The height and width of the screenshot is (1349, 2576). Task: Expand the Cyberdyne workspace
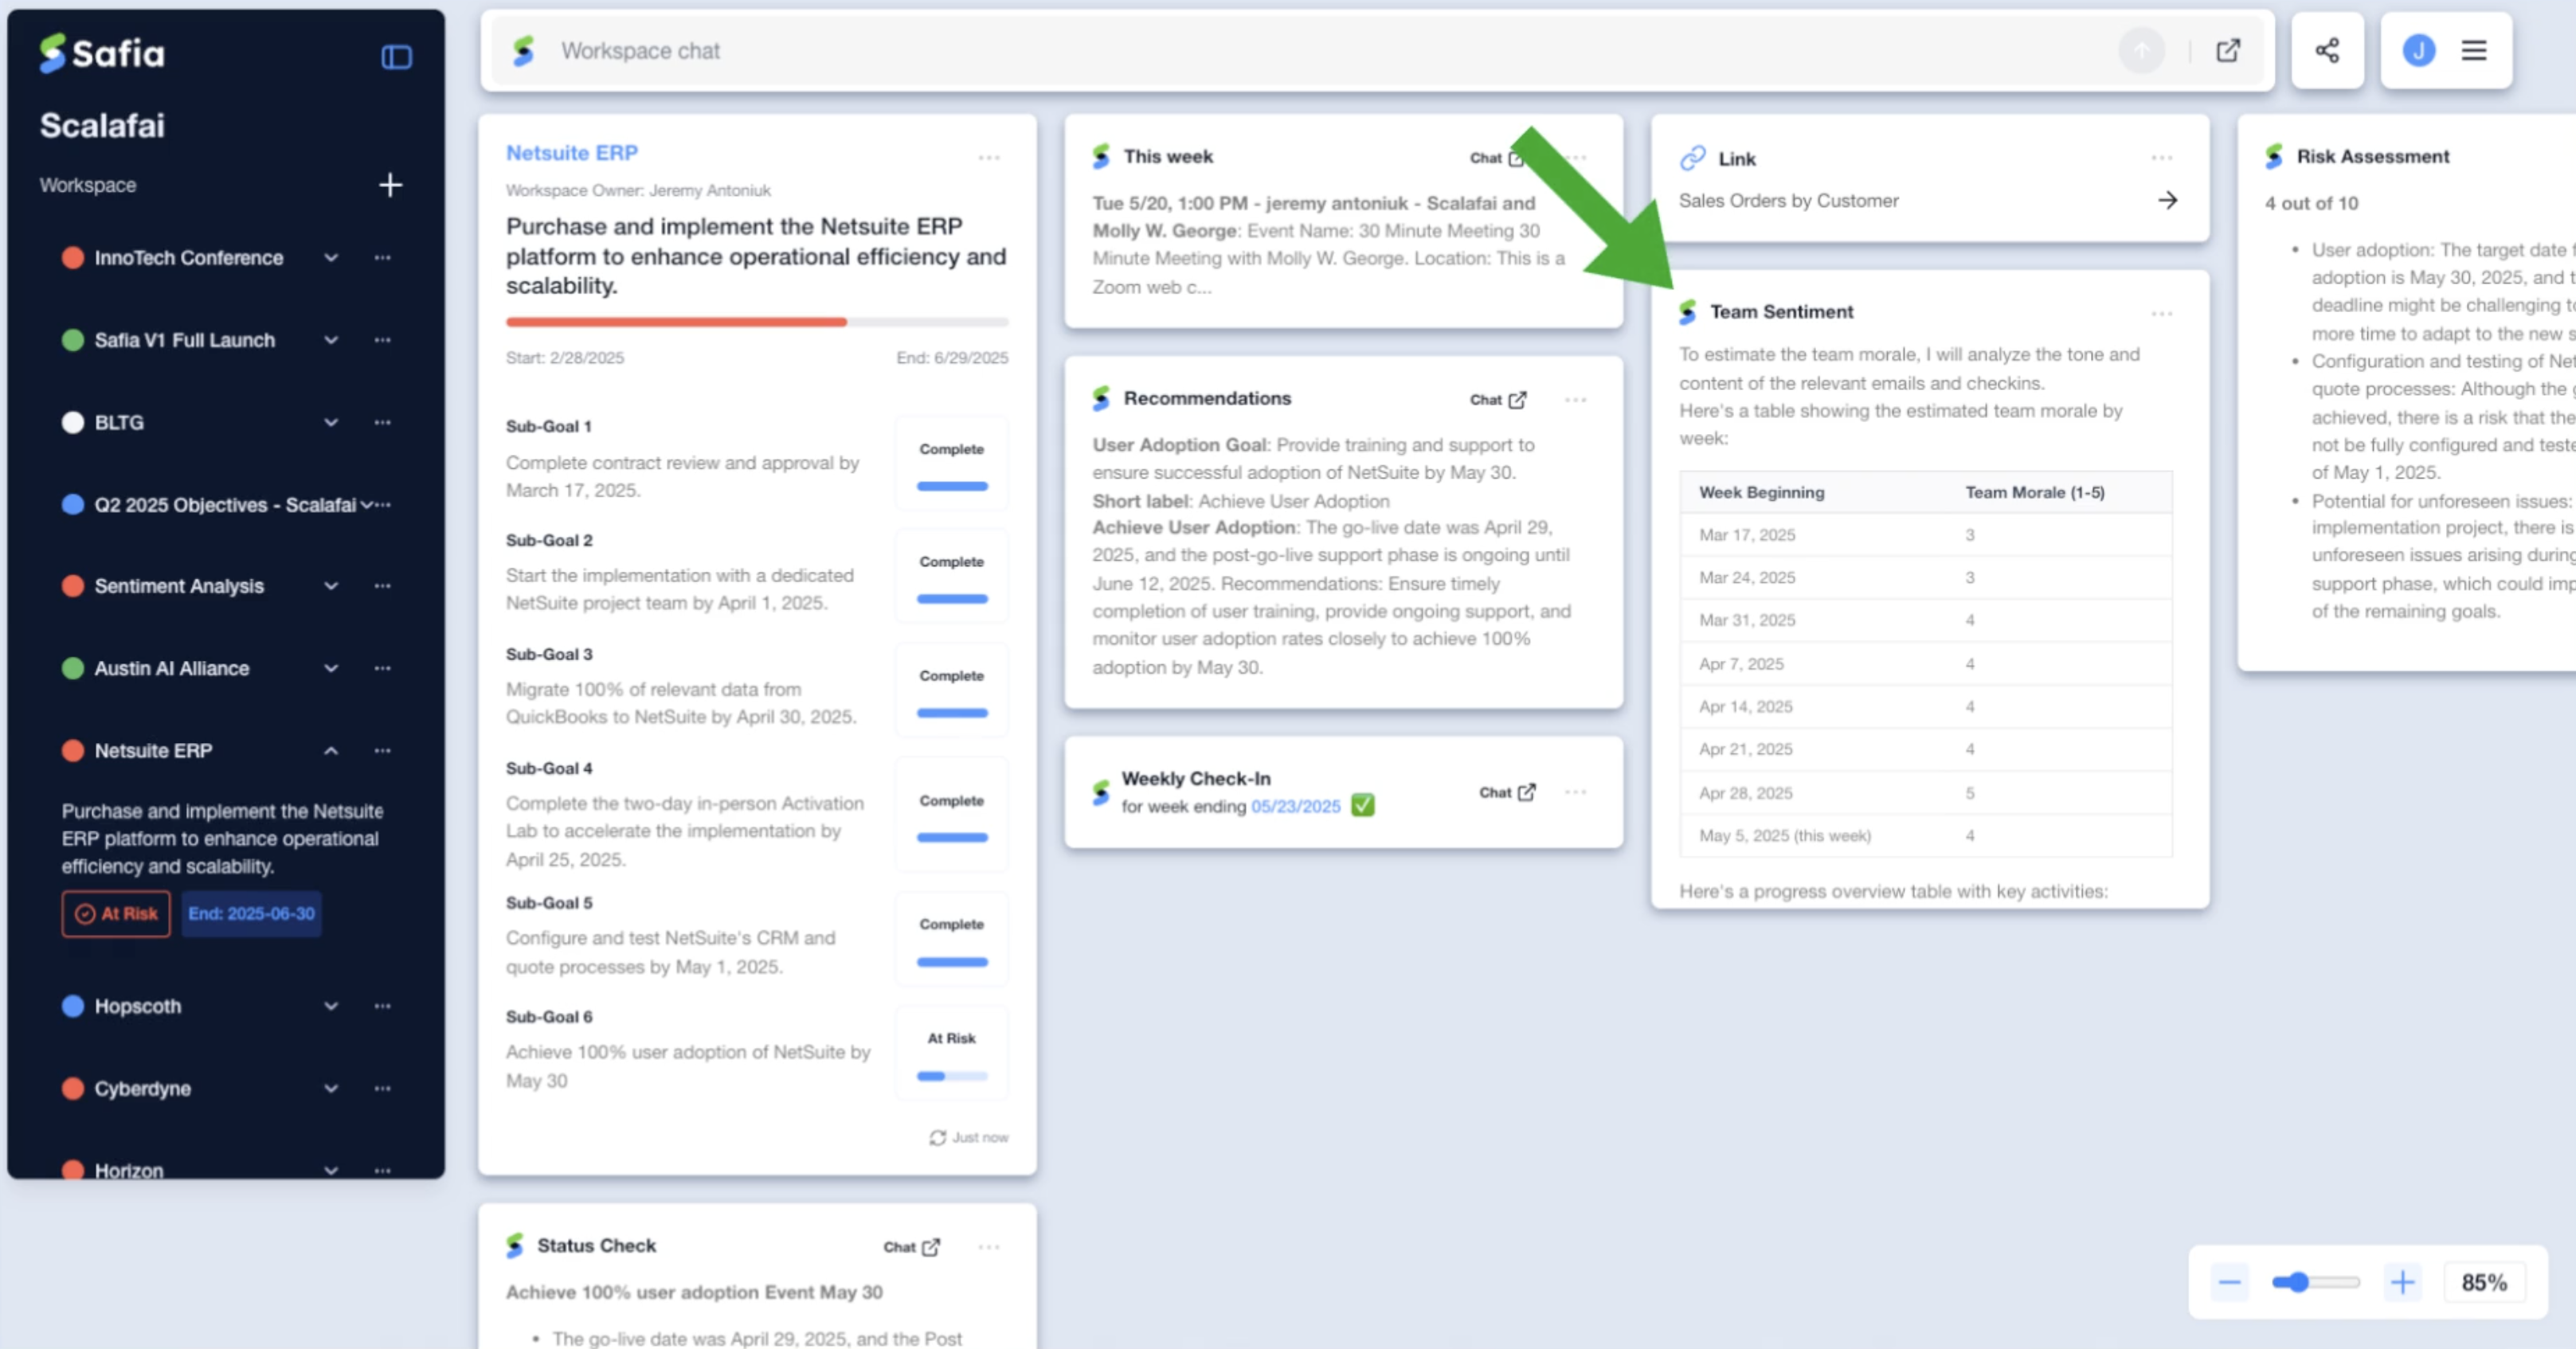pyautogui.click(x=331, y=1088)
